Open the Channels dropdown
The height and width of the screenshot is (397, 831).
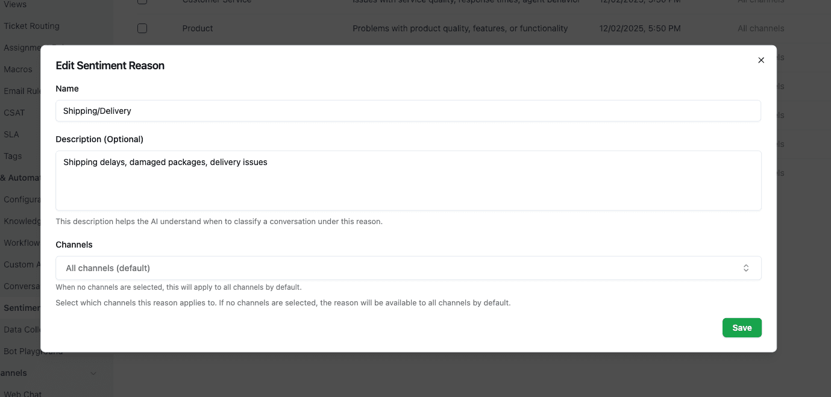pyautogui.click(x=408, y=268)
